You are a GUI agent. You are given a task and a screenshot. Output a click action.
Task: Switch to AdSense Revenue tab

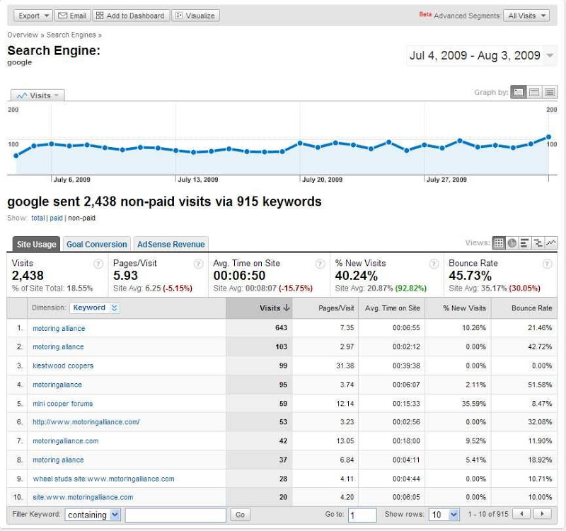[171, 244]
